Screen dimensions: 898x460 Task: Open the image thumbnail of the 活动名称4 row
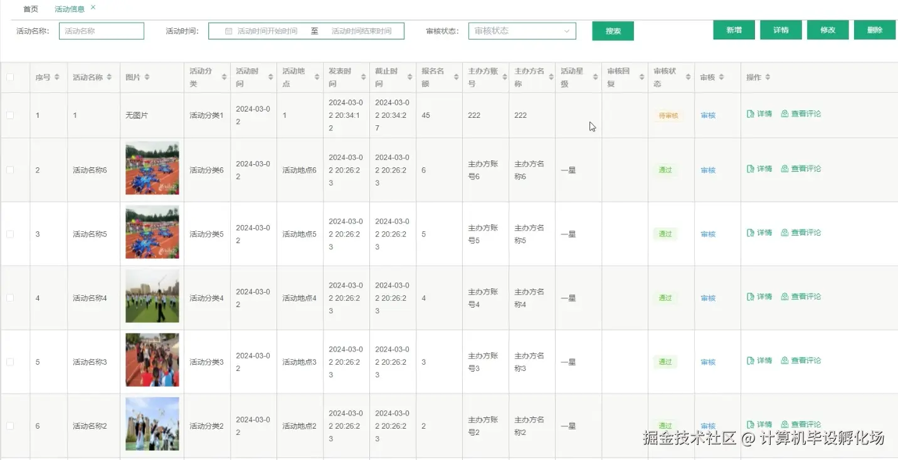pyautogui.click(x=152, y=296)
